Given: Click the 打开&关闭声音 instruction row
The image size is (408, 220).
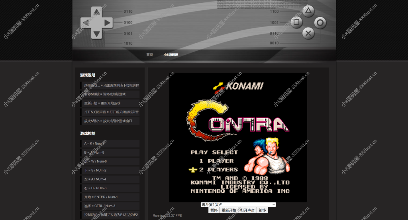Looking at the screenshot, I should tap(110, 112).
